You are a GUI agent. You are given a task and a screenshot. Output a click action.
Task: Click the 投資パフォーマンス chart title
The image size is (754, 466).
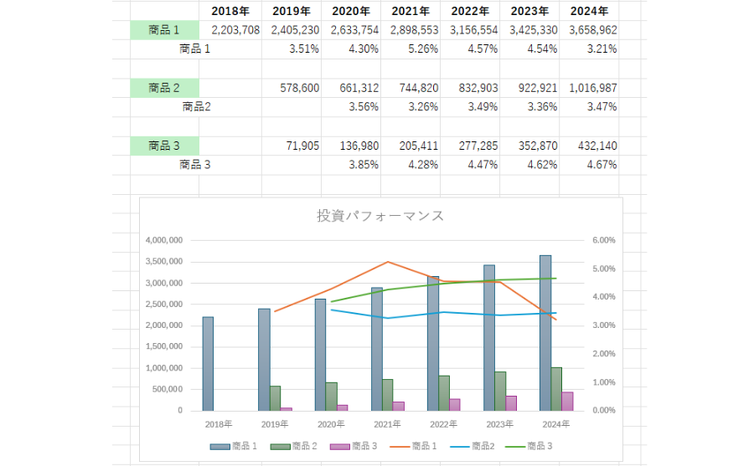tap(380, 216)
